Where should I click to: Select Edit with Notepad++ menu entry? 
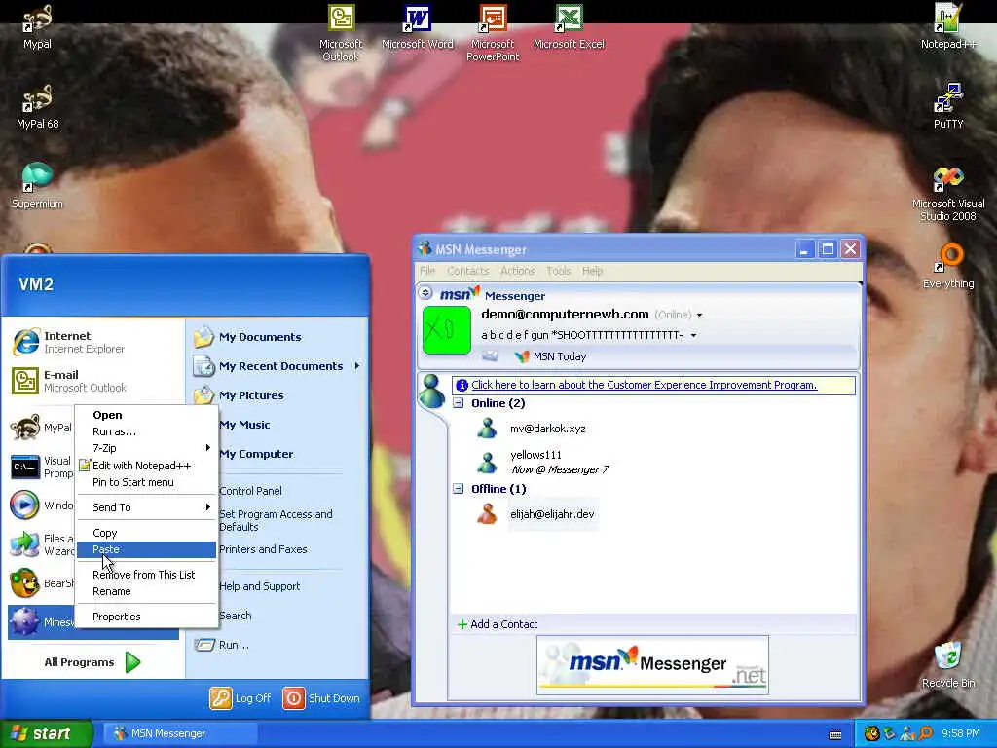click(146, 465)
